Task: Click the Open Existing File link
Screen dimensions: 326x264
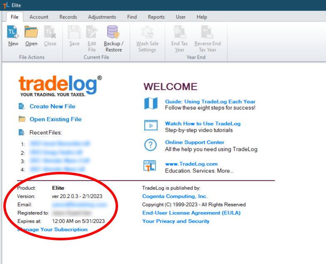Action: (56, 119)
